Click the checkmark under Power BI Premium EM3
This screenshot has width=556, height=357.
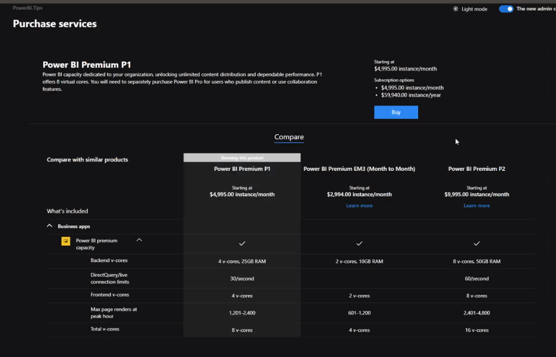[359, 243]
